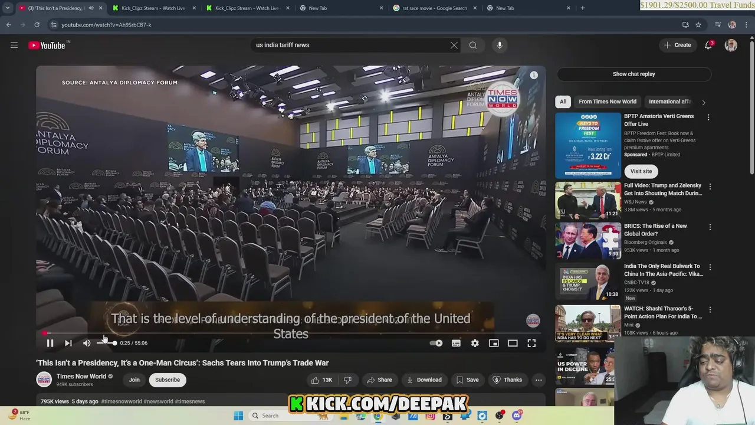Go to the YouTube home logo
The image size is (755, 425).
pos(48,45)
